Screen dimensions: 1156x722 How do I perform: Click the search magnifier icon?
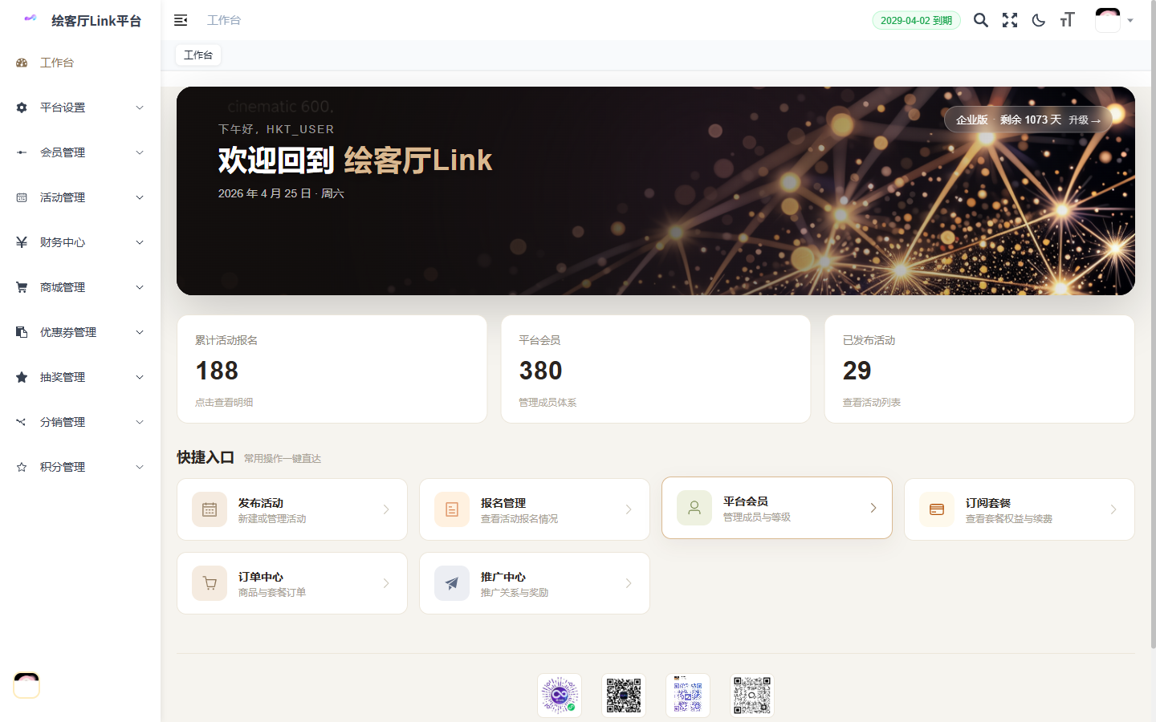[980, 20]
